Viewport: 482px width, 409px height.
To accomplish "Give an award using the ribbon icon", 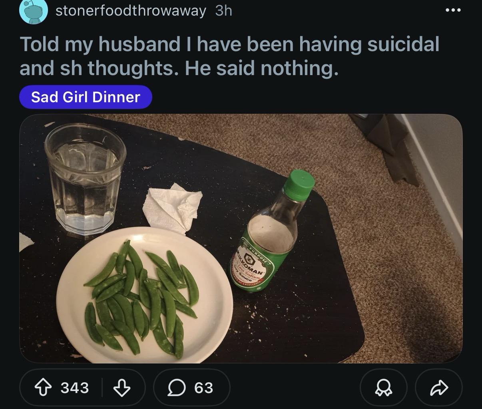I will [383, 388].
